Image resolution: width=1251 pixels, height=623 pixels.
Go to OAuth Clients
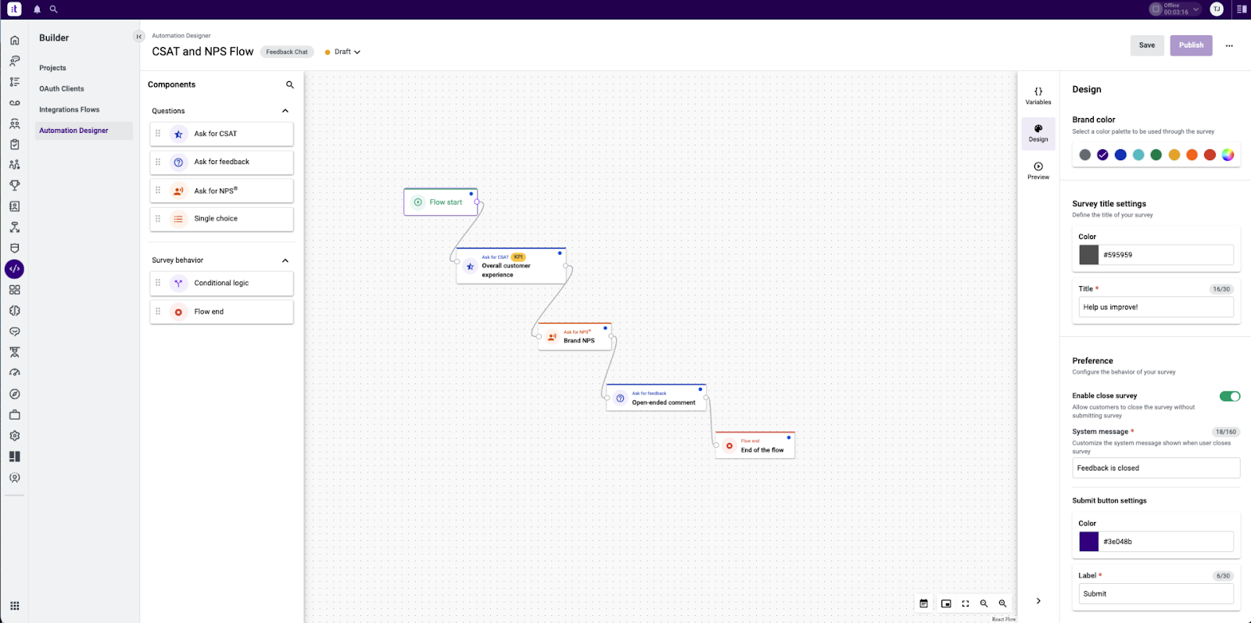pyautogui.click(x=62, y=89)
